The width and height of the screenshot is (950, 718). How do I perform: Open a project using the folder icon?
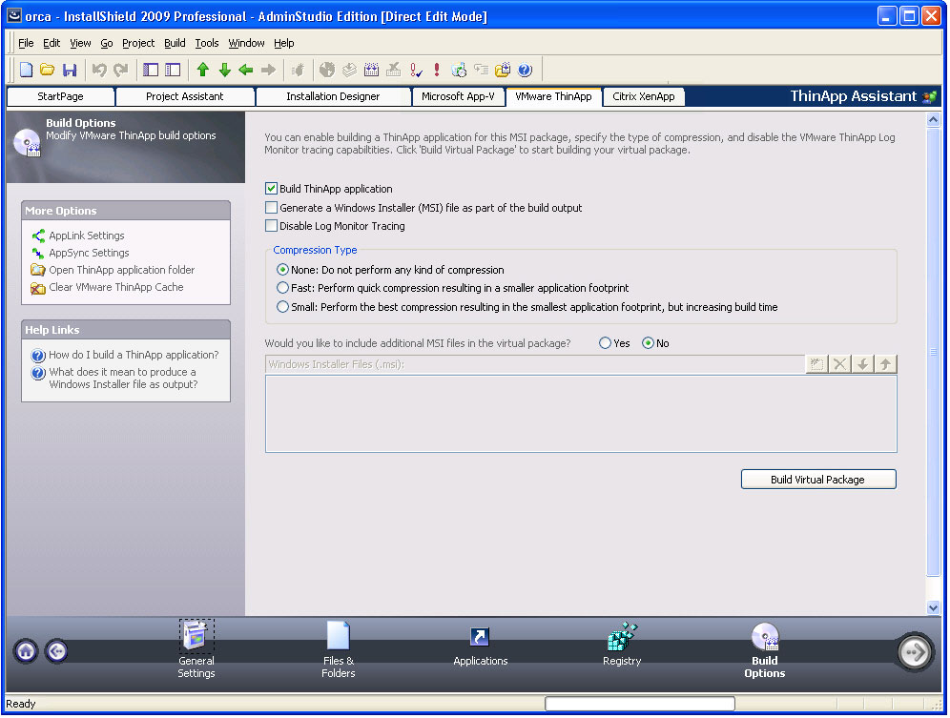click(x=47, y=70)
